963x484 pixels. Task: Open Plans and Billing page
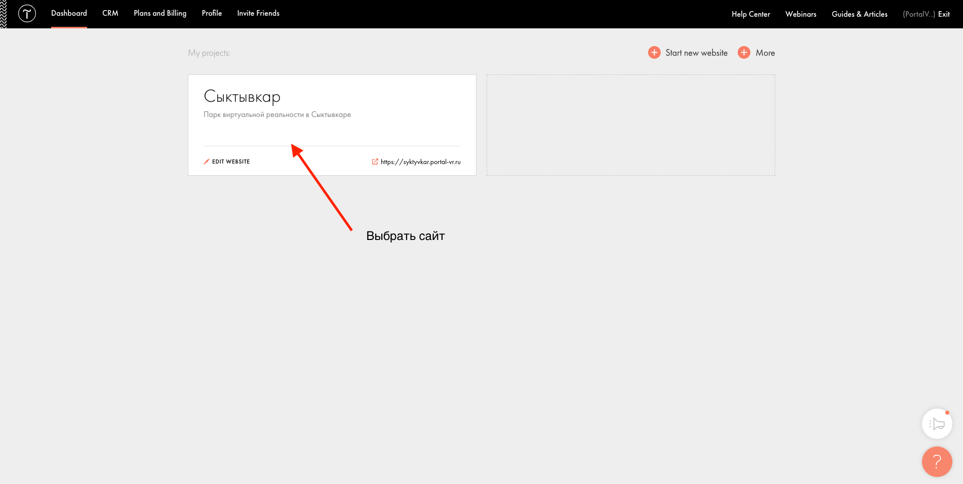pyautogui.click(x=160, y=13)
